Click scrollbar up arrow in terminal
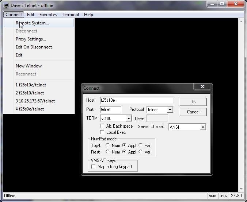 [241, 22]
